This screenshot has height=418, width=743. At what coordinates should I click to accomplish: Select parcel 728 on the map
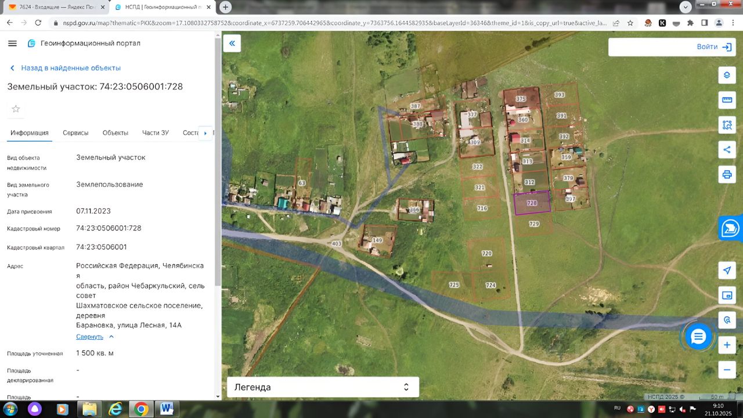[x=532, y=203]
